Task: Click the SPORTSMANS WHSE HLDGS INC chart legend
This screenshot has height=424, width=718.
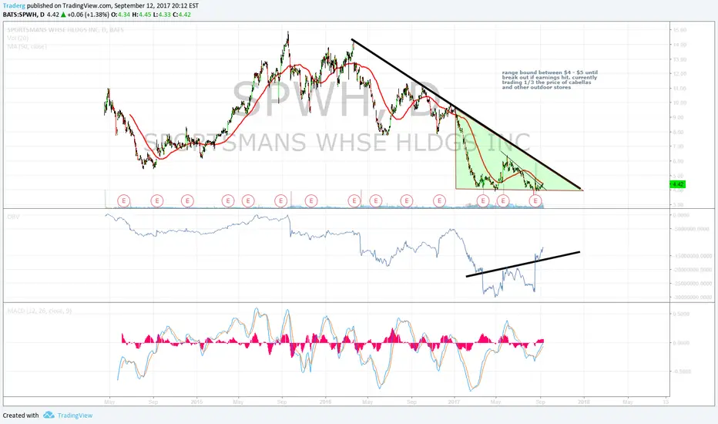Action: [x=65, y=30]
